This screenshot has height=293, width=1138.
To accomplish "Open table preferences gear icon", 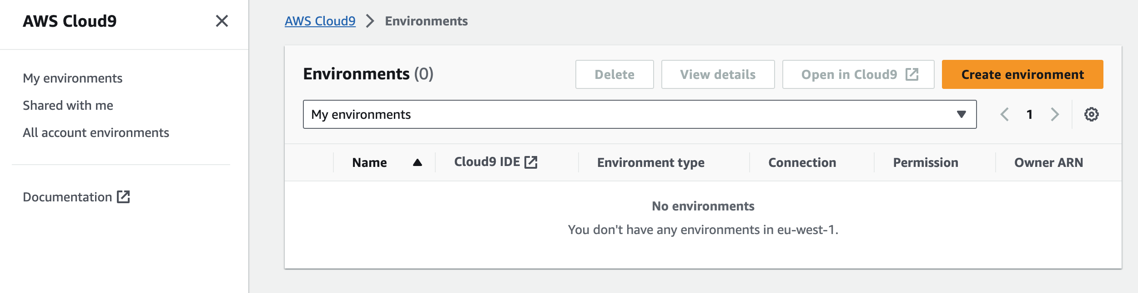I will tap(1091, 114).
